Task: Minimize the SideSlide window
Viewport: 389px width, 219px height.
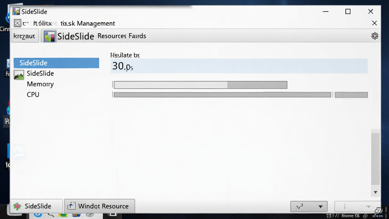Action: 326,11
